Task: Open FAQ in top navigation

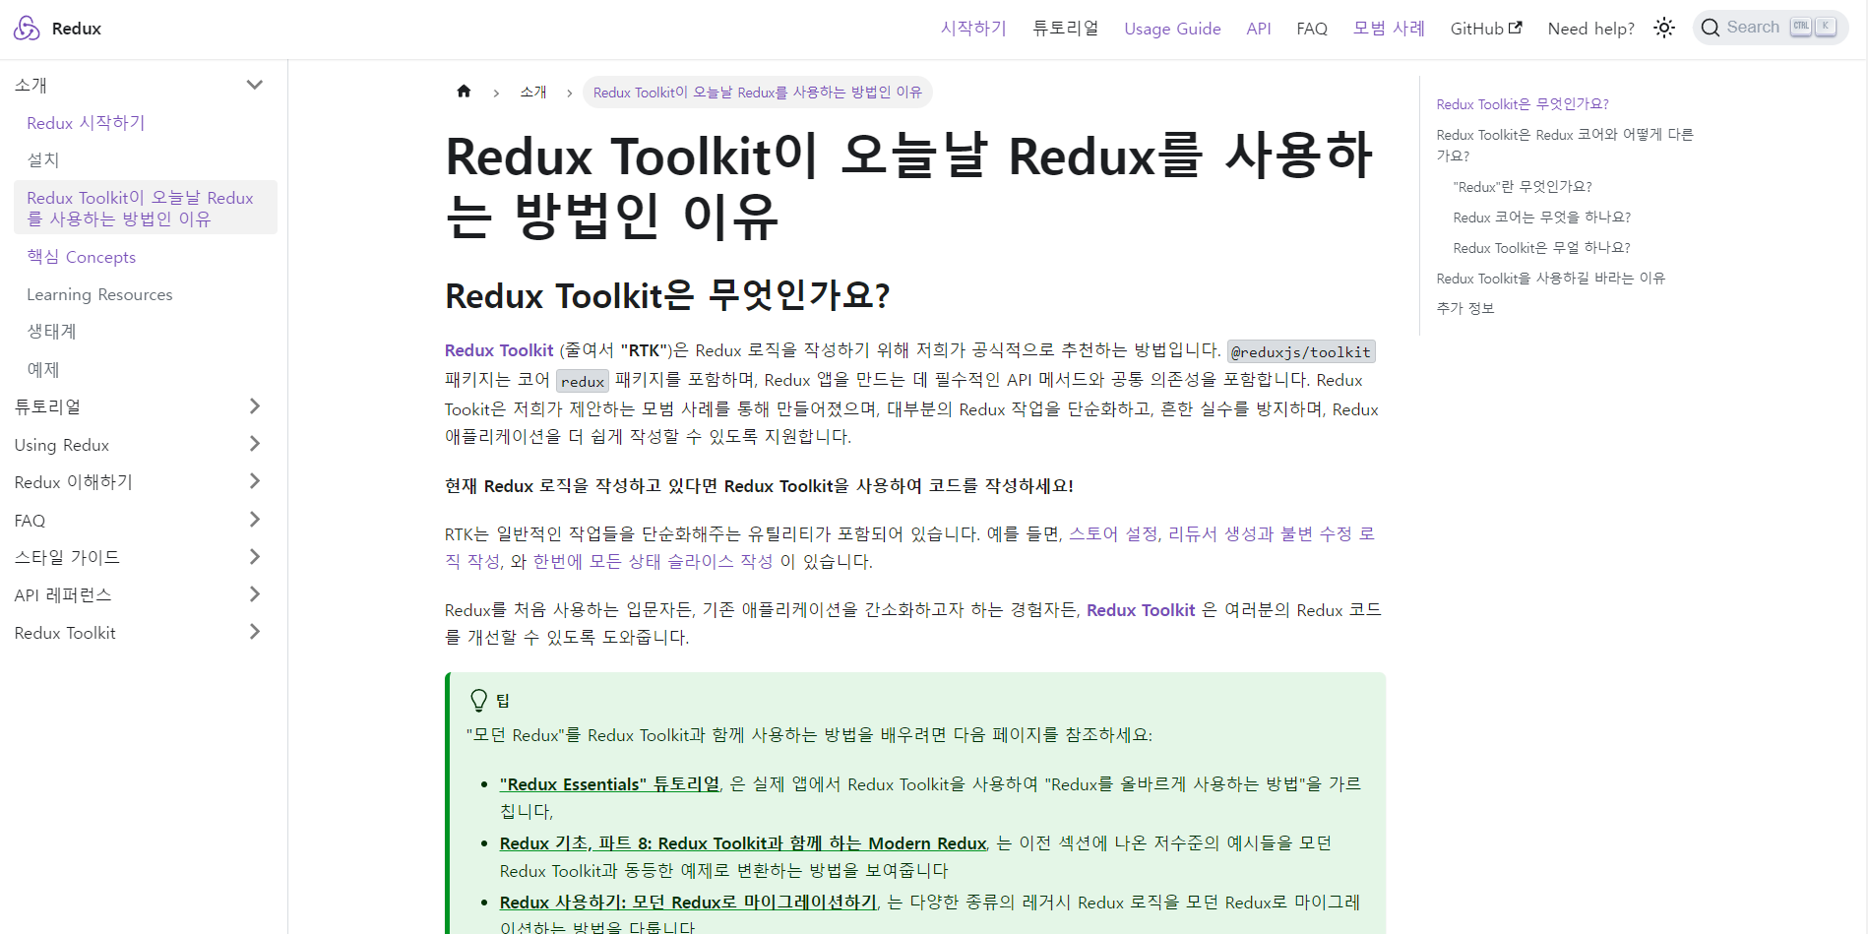Action: coord(1312,29)
